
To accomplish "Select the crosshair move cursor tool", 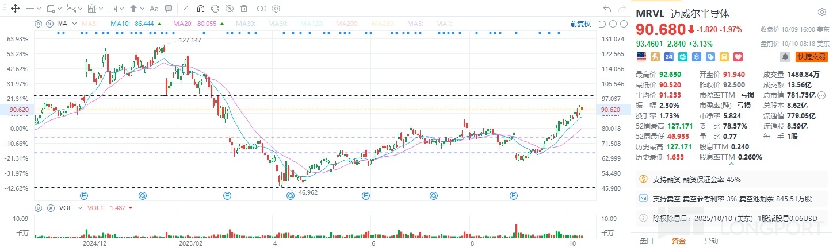I will [15, 9].
